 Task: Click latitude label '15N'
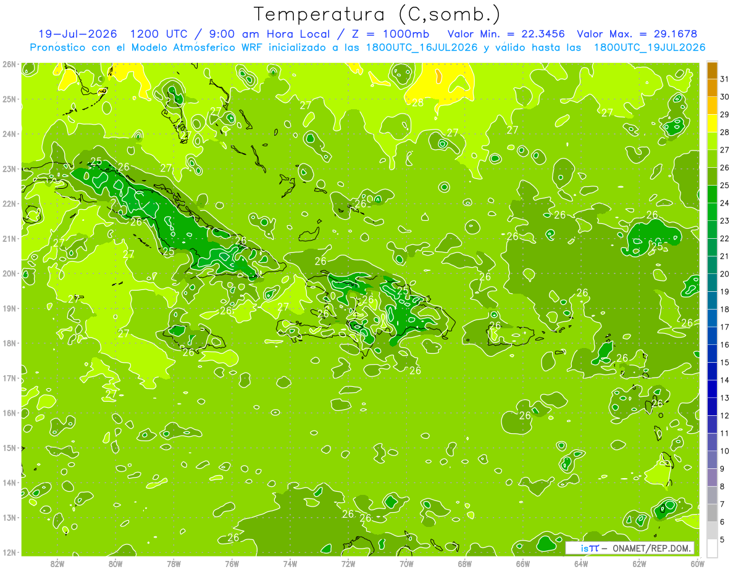coord(9,447)
